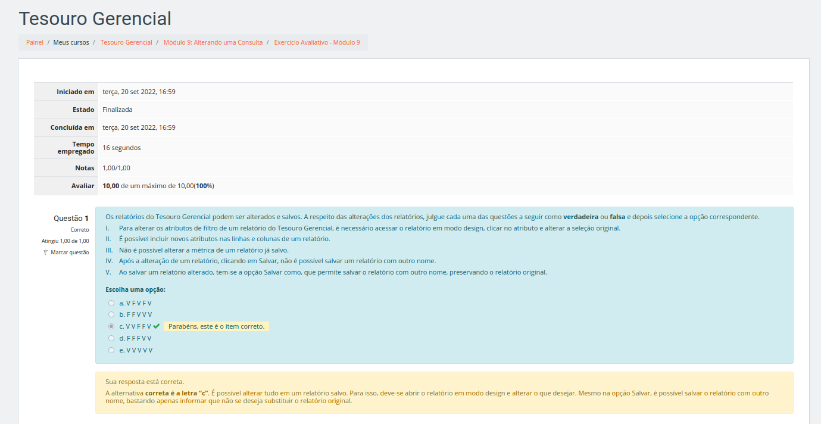This screenshot has width=821, height=424.
Task: Click the Concluída em date value
Action: click(139, 127)
